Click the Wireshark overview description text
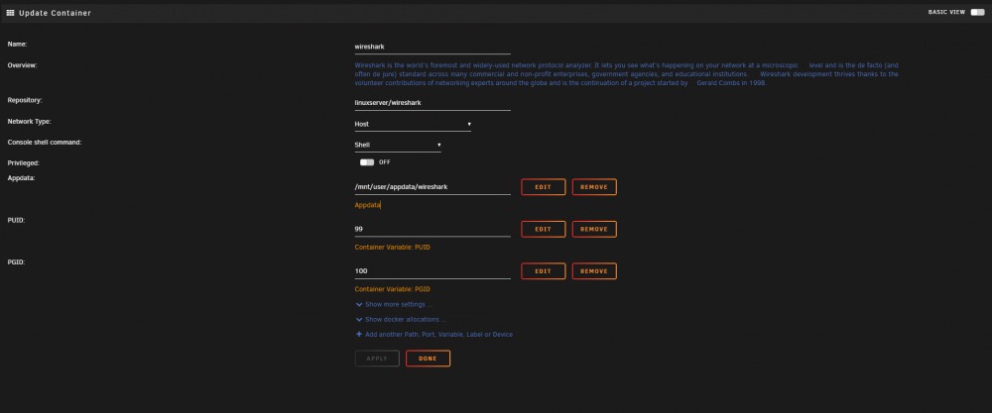 click(626, 74)
